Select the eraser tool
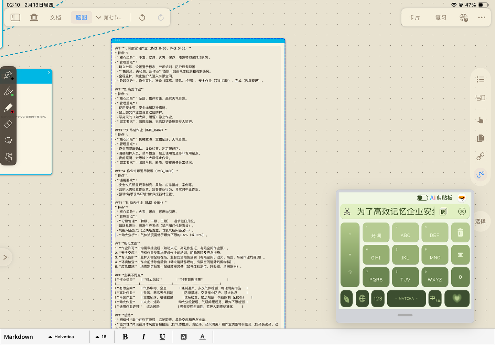Screen dimensions: 495x345 point(8,124)
